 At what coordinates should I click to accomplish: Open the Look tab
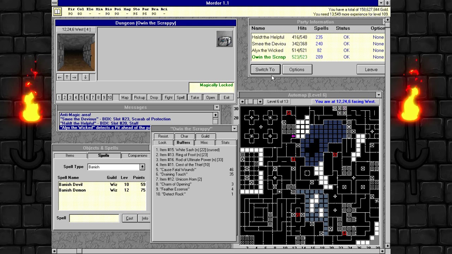click(x=162, y=143)
